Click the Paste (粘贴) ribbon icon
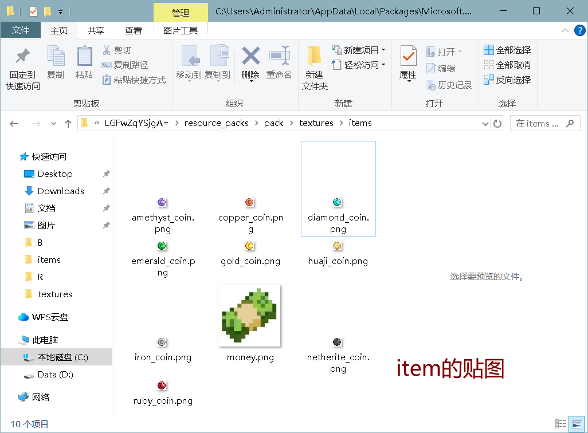This screenshot has width=588, height=433. (84, 62)
